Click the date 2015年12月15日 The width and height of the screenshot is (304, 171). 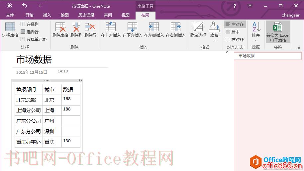coord(32,72)
